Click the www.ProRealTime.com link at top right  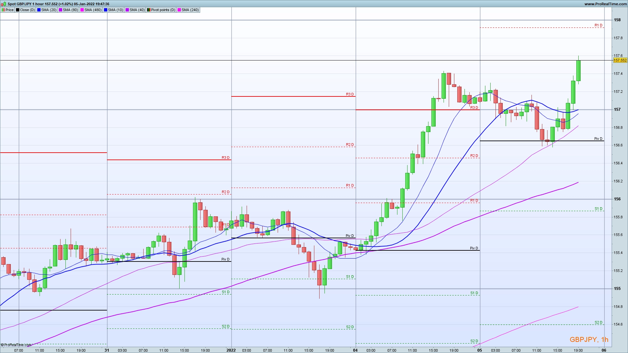[x=605, y=4]
